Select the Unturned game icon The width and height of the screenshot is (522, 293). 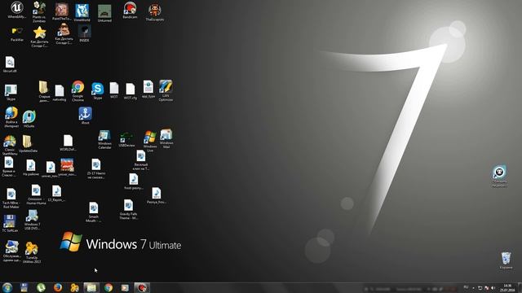104,13
